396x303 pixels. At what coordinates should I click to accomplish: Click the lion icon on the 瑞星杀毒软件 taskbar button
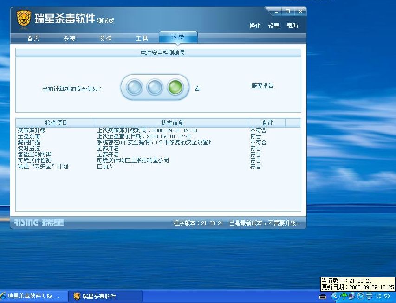pyautogui.click(x=77, y=296)
